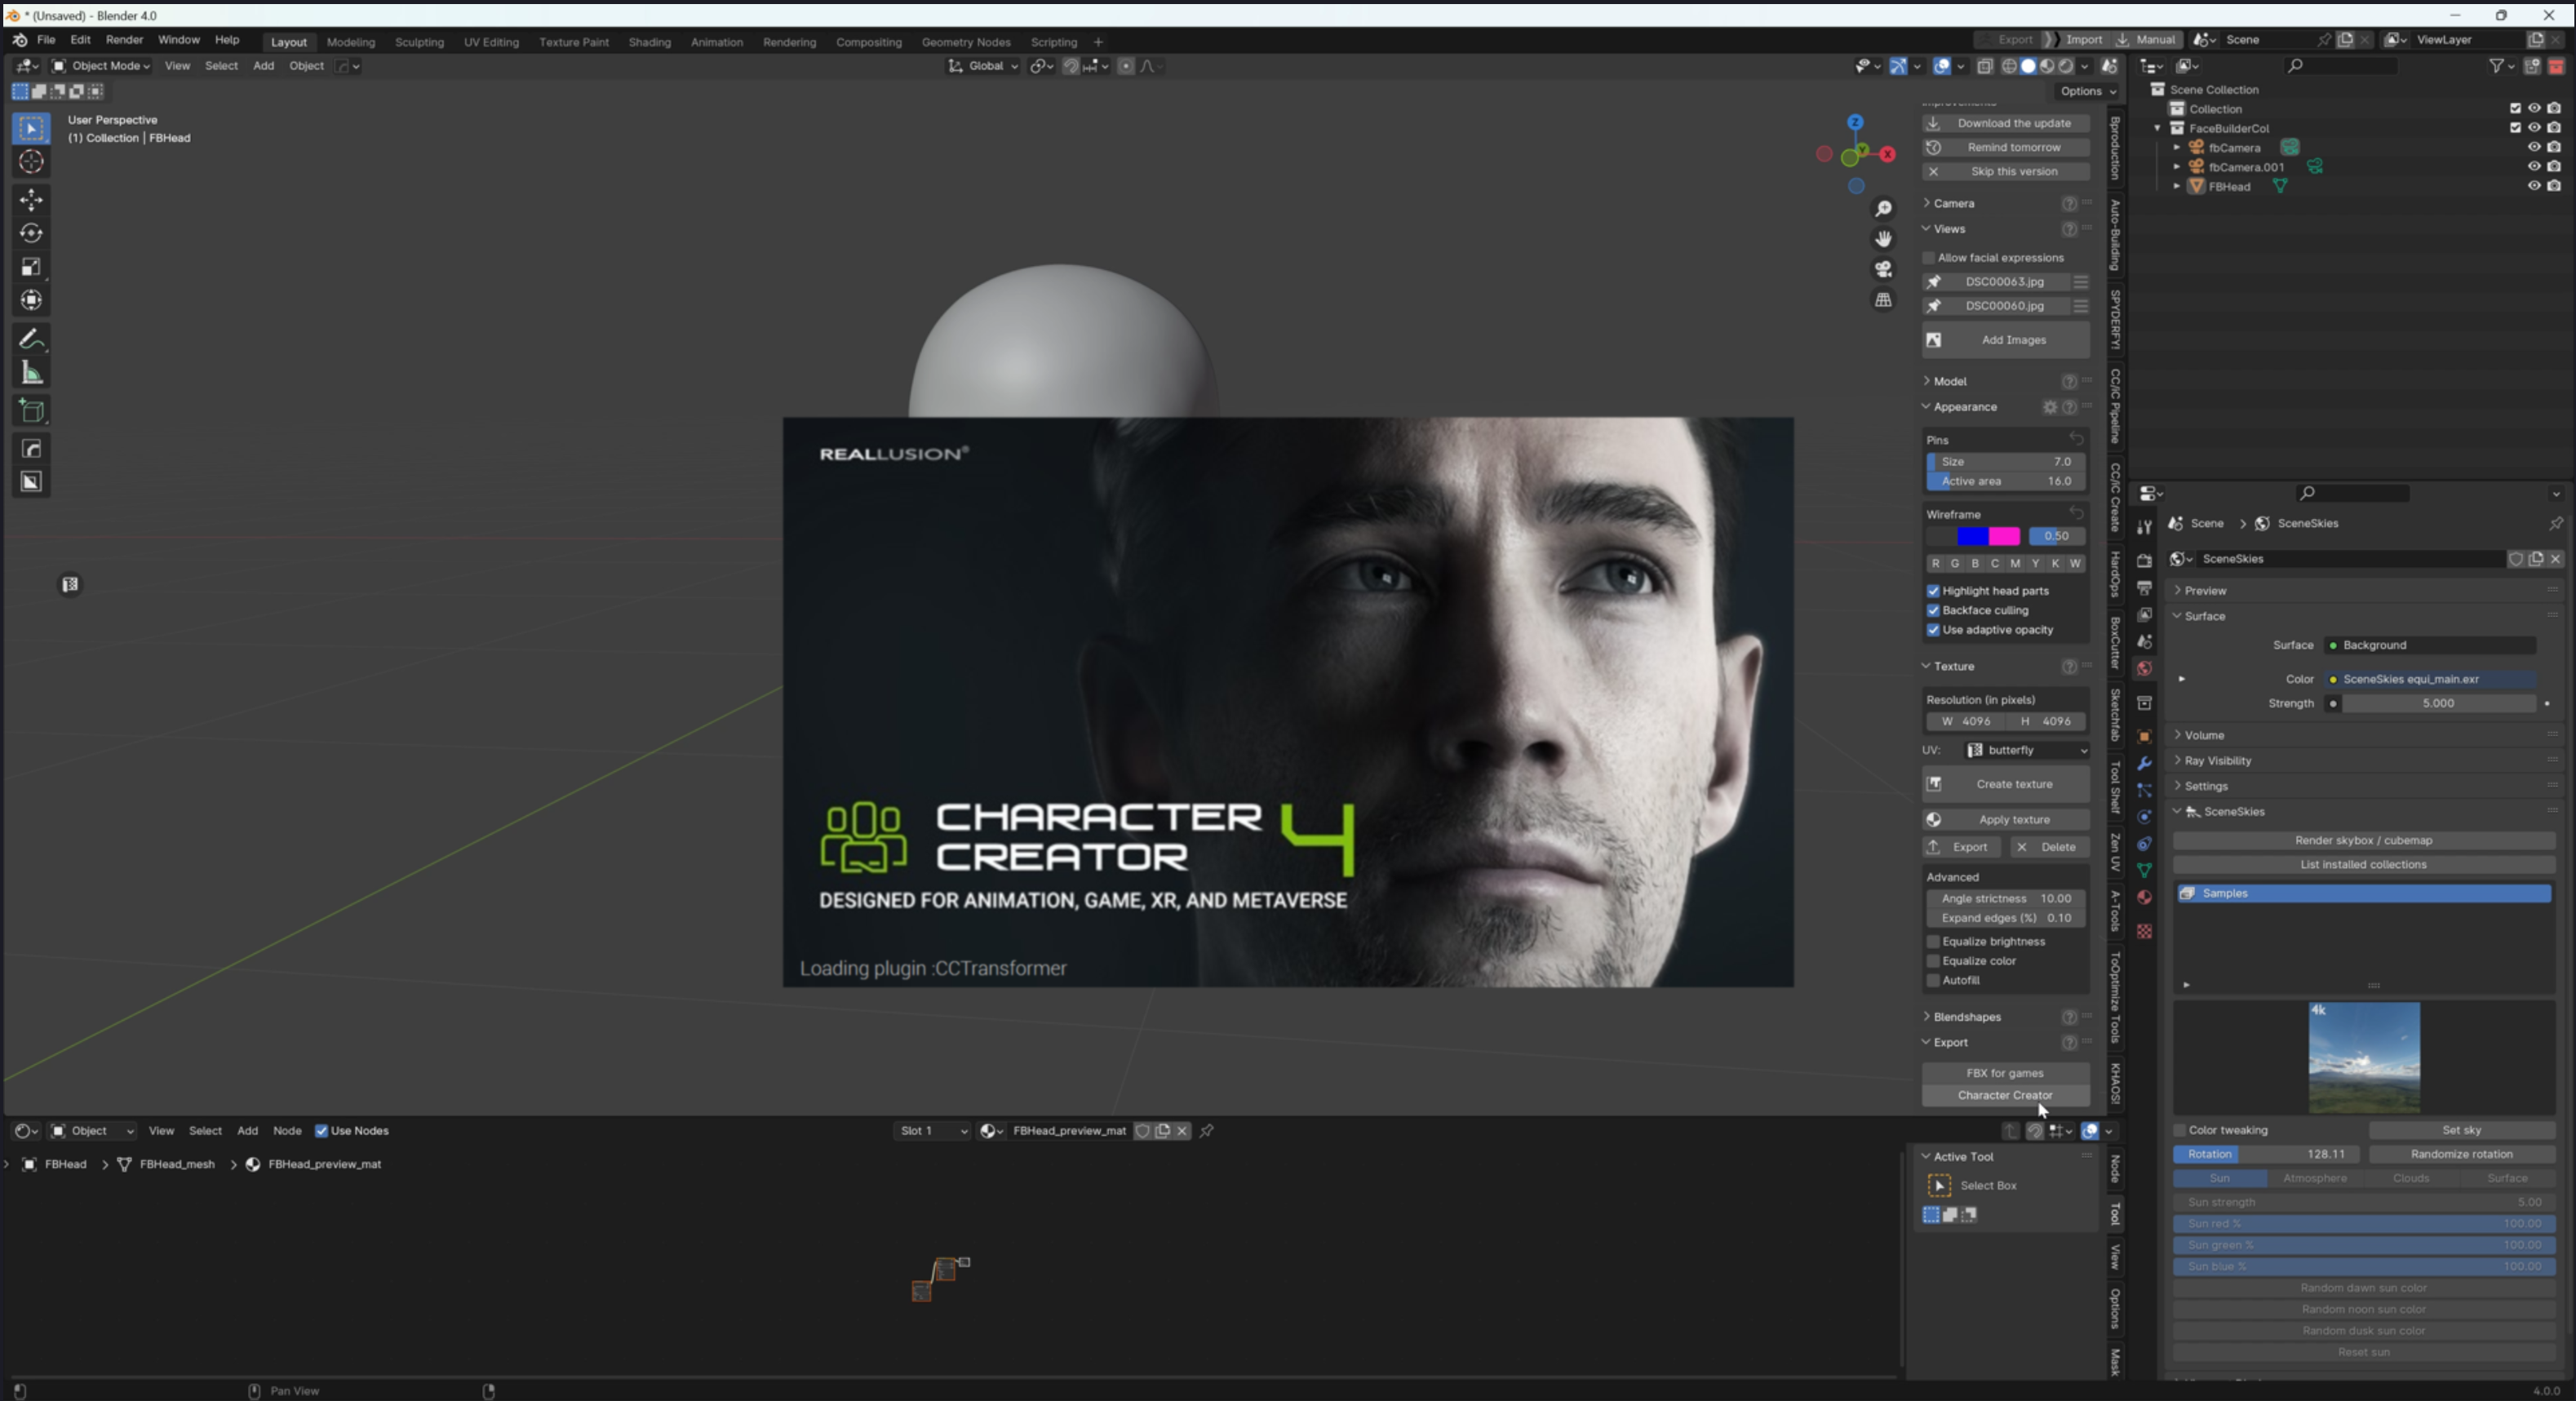Click the blue wireframe color swatch
The height and width of the screenshot is (1401, 2576).
point(1972,536)
